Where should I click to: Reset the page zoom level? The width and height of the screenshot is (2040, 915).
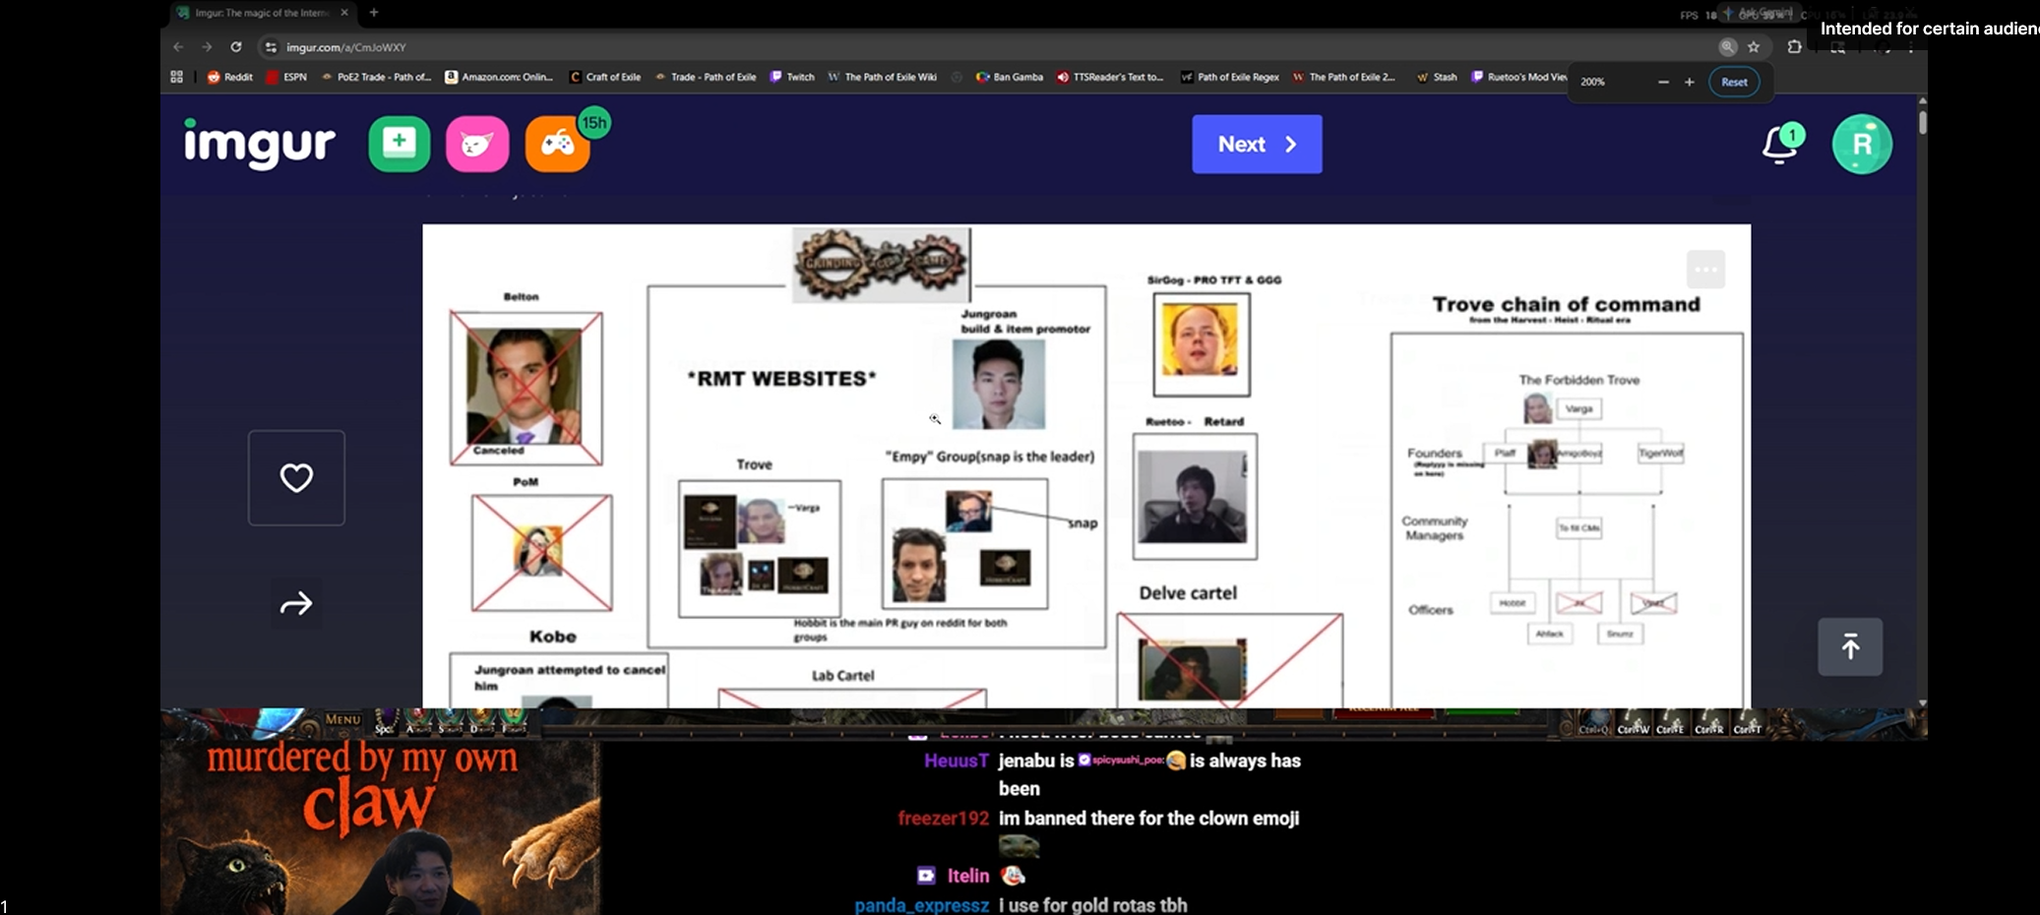coord(1734,82)
